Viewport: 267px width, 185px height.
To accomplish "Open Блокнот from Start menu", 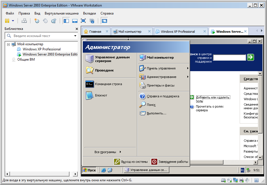I will coord(110,95).
